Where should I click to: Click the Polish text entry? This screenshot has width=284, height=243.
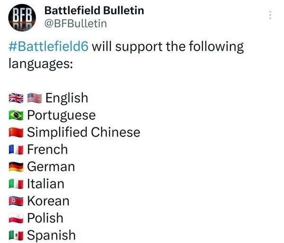pyautogui.click(x=45, y=218)
